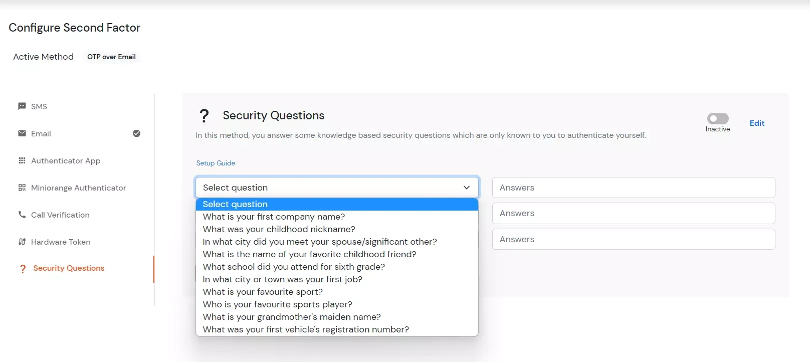Select the Call Verification phone icon
810x362 pixels.
22,215
